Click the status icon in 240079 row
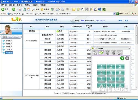The image size is (138, 100). pos(58,54)
